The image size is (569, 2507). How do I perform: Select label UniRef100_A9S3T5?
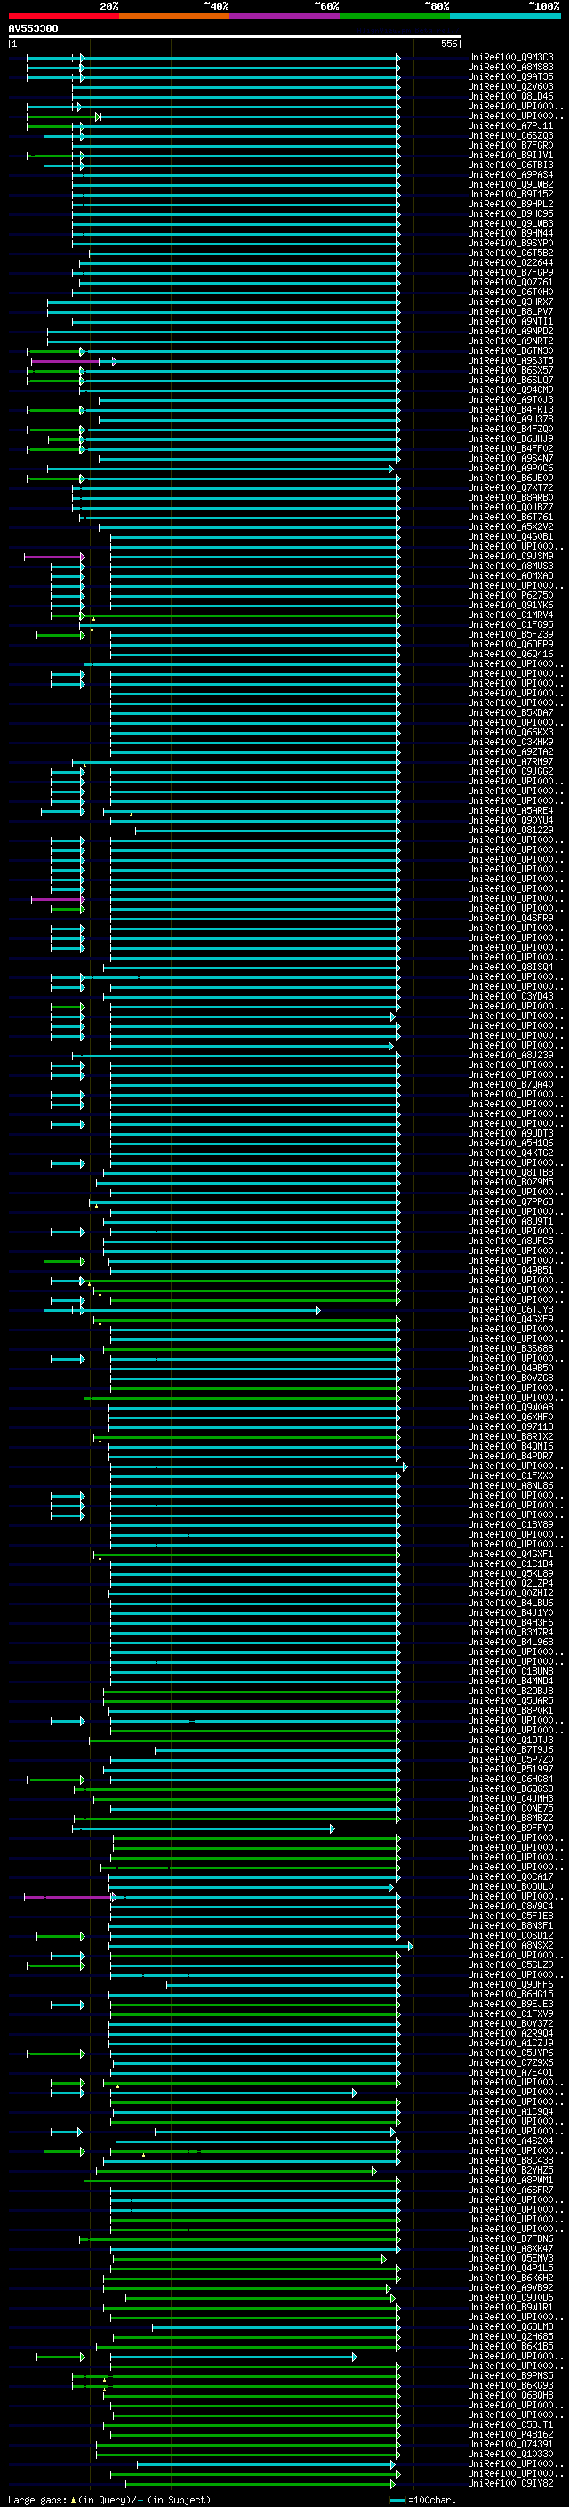point(510,360)
